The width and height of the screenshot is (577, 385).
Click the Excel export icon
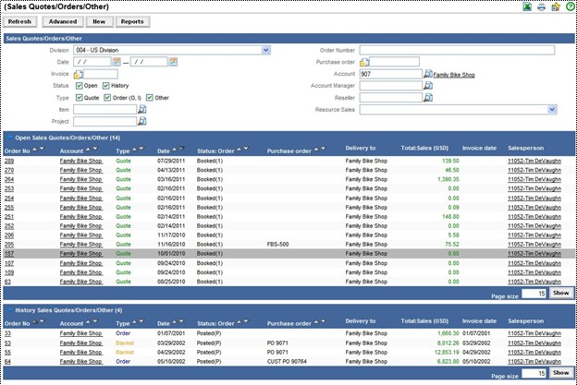coord(527,6)
